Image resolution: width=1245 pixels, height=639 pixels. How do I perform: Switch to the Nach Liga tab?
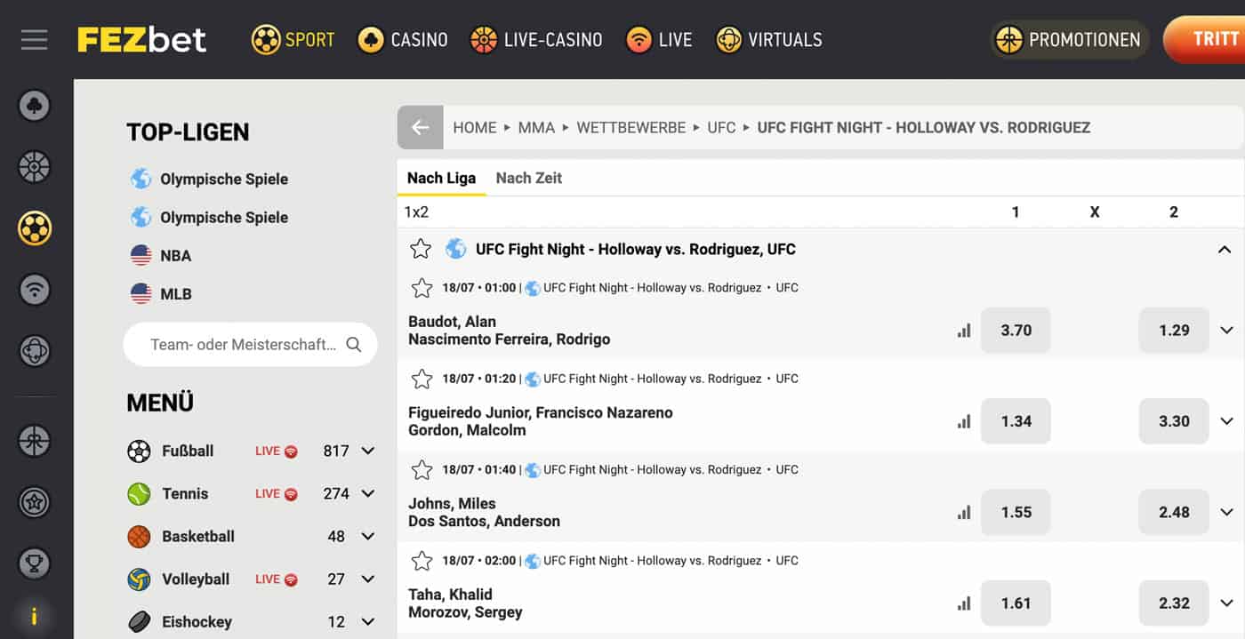[441, 178]
